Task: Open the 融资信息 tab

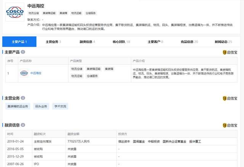Action: [87, 42]
